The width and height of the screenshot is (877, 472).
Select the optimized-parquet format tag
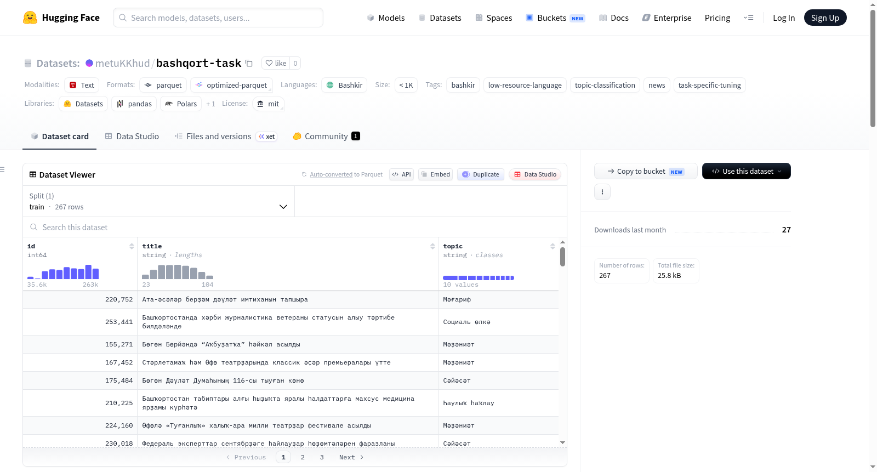pyautogui.click(x=231, y=85)
